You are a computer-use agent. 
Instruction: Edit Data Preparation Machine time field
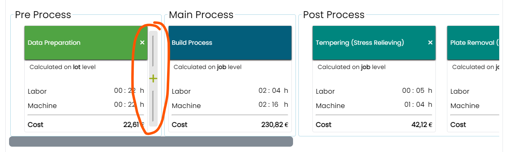129,105
